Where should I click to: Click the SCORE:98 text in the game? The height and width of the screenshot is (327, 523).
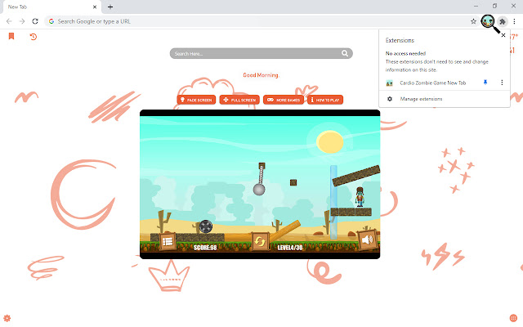pos(205,248)
